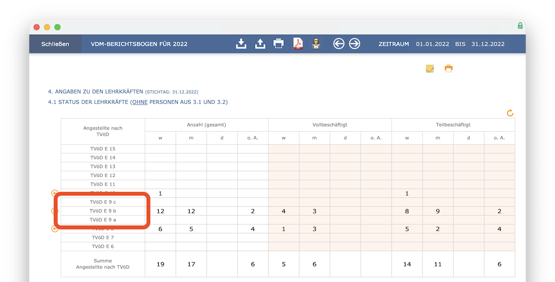Click the end date 31.12.2022
This screenshot has height=282, width=555.
(x=488, y=44)
